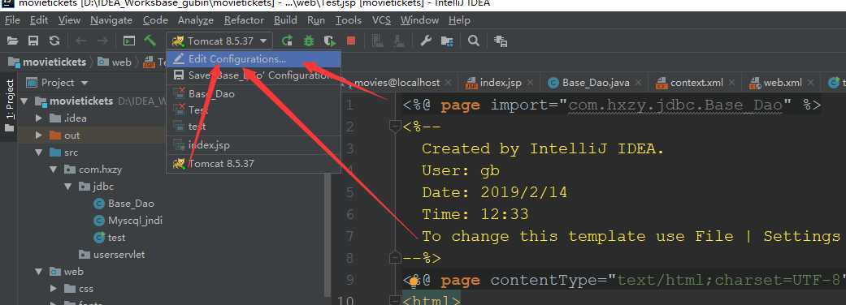This screenshot has height=305, width=846.
Task: Open the Help menu
Action: click(459, 20)
